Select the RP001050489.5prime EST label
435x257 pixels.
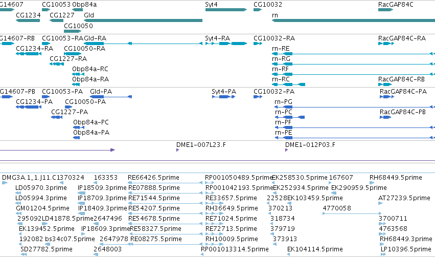[x=239, y=178]
